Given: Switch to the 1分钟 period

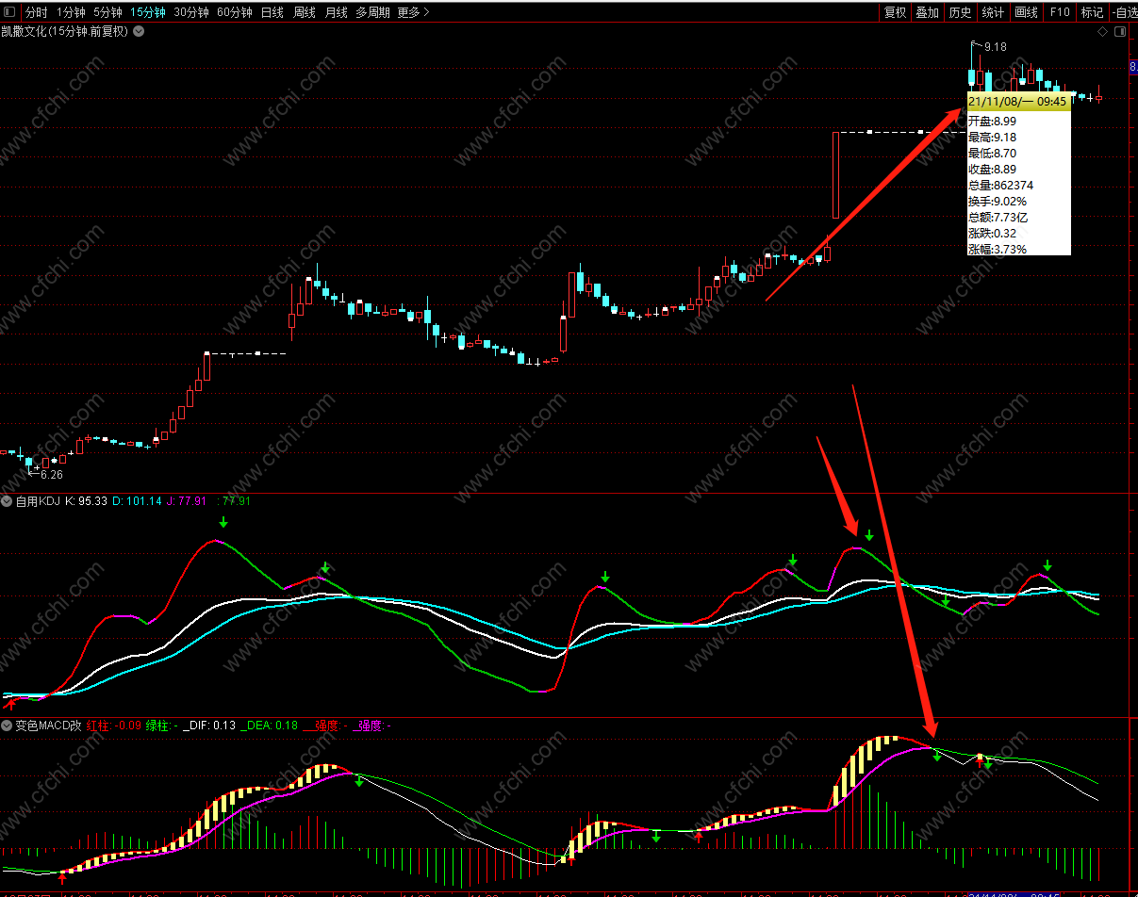Looking at the screenshot, I should tap(71, 12).
